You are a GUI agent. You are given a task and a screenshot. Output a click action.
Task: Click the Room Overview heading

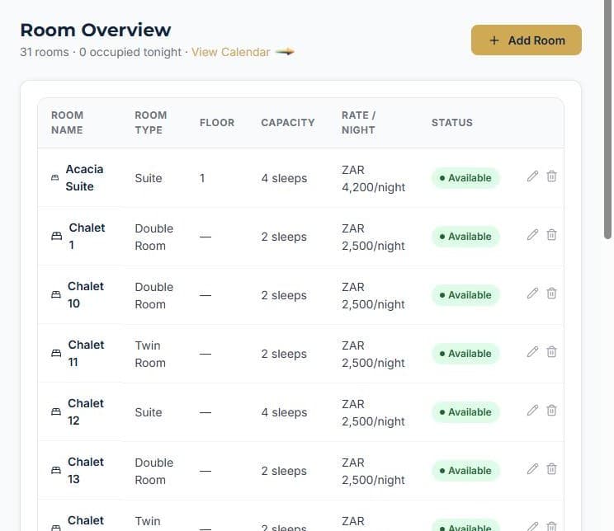96,31
